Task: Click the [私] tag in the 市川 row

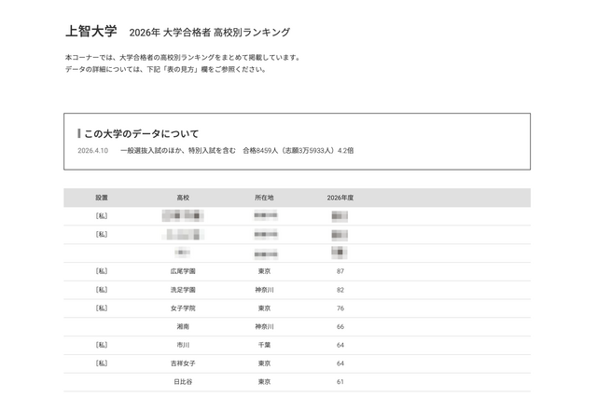Action: pyautogui.click(x=102, y=345)
